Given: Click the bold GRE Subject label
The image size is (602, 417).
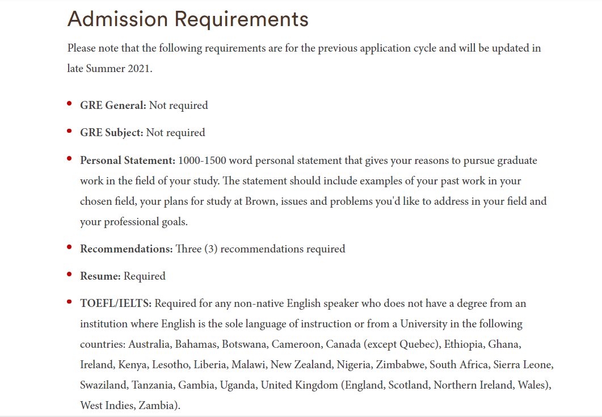Looking at the screenshot, I should pos(111,132).
